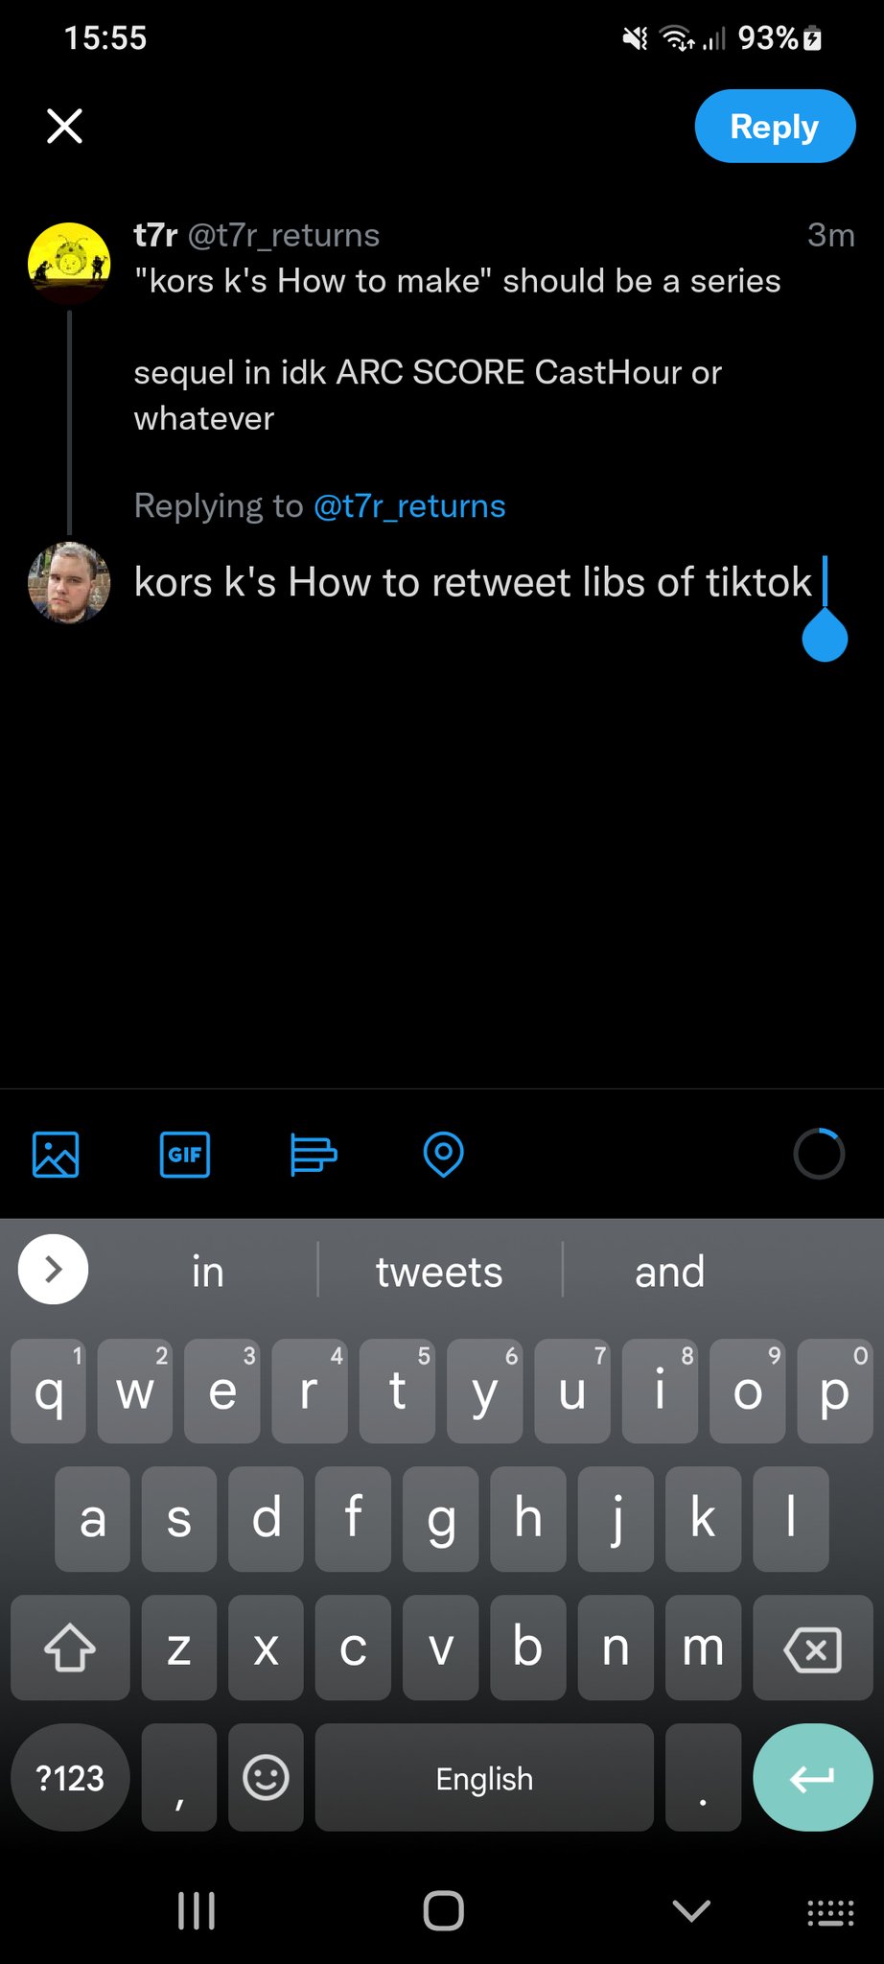Expand the keyboard suggestion toolbar arrow

coord(54,1270)
